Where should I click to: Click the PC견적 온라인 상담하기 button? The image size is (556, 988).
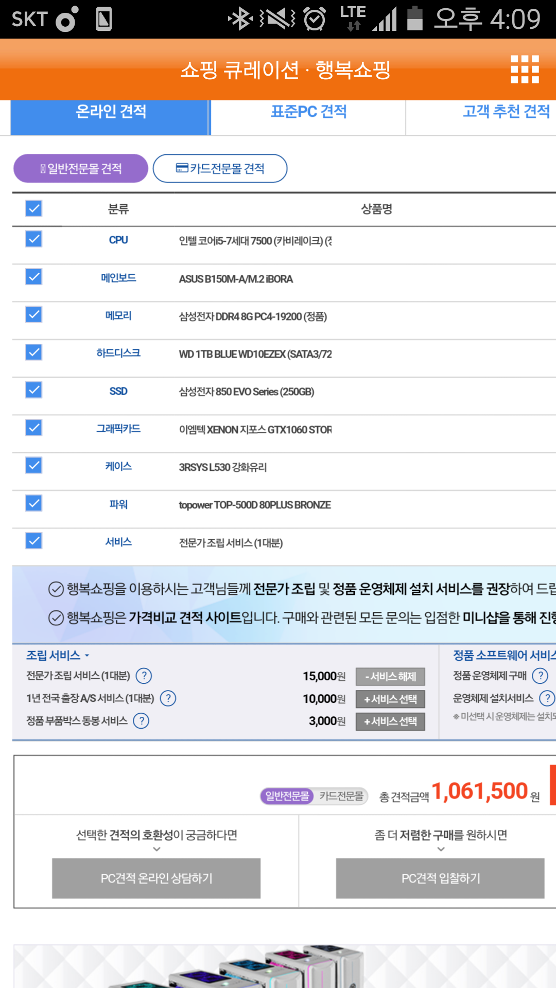(x=157, y=878)
